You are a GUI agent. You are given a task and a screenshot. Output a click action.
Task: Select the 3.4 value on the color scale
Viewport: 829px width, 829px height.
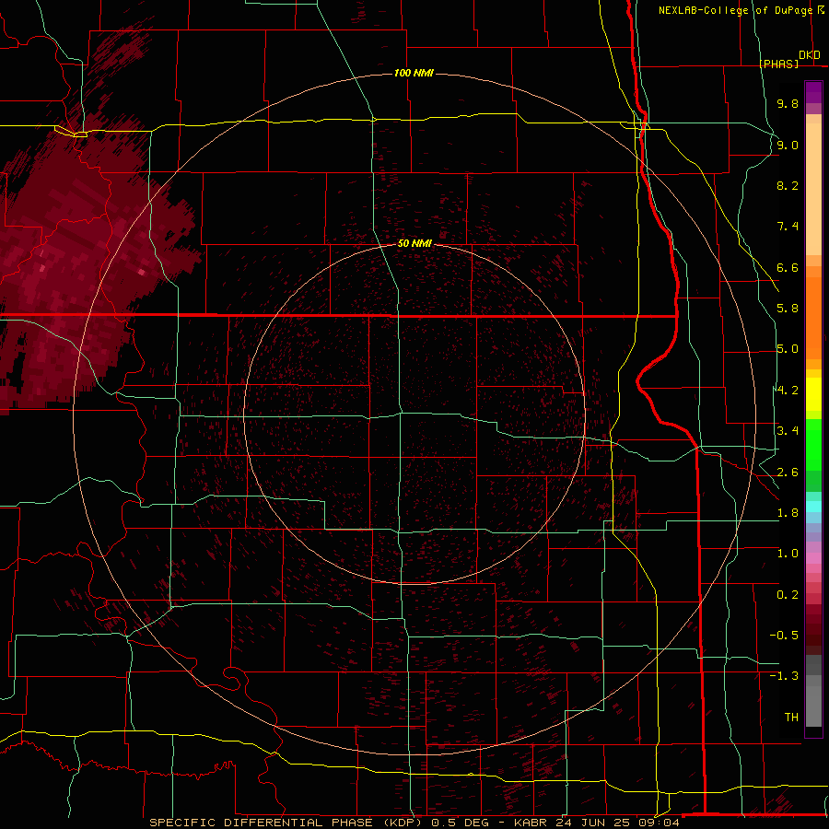point(788,431)
